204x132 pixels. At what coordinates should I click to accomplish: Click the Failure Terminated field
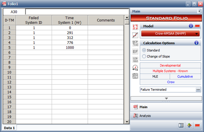coord(168,90)
